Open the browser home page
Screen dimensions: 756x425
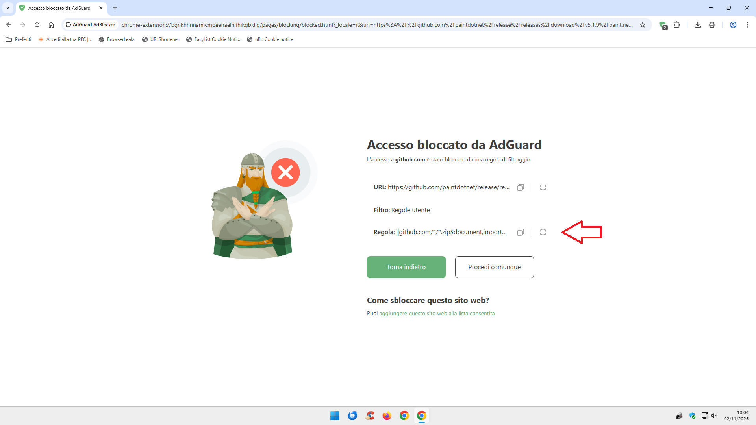click(51, 25)
